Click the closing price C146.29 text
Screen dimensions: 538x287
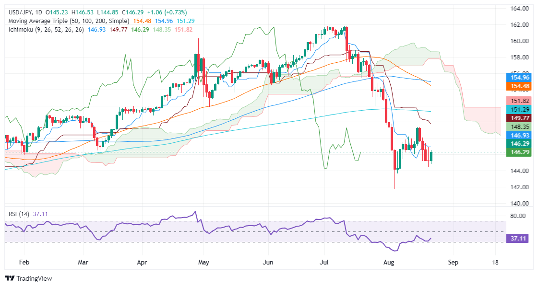tap(135, 12)
